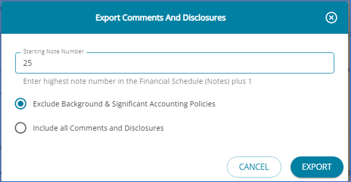Click the dialog title Export Comments And Disclosures
This screenshot has height=182, width=351.
[x=160, y=18]
